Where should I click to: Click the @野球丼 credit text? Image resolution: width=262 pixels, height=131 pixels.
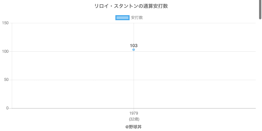(134, 127)
